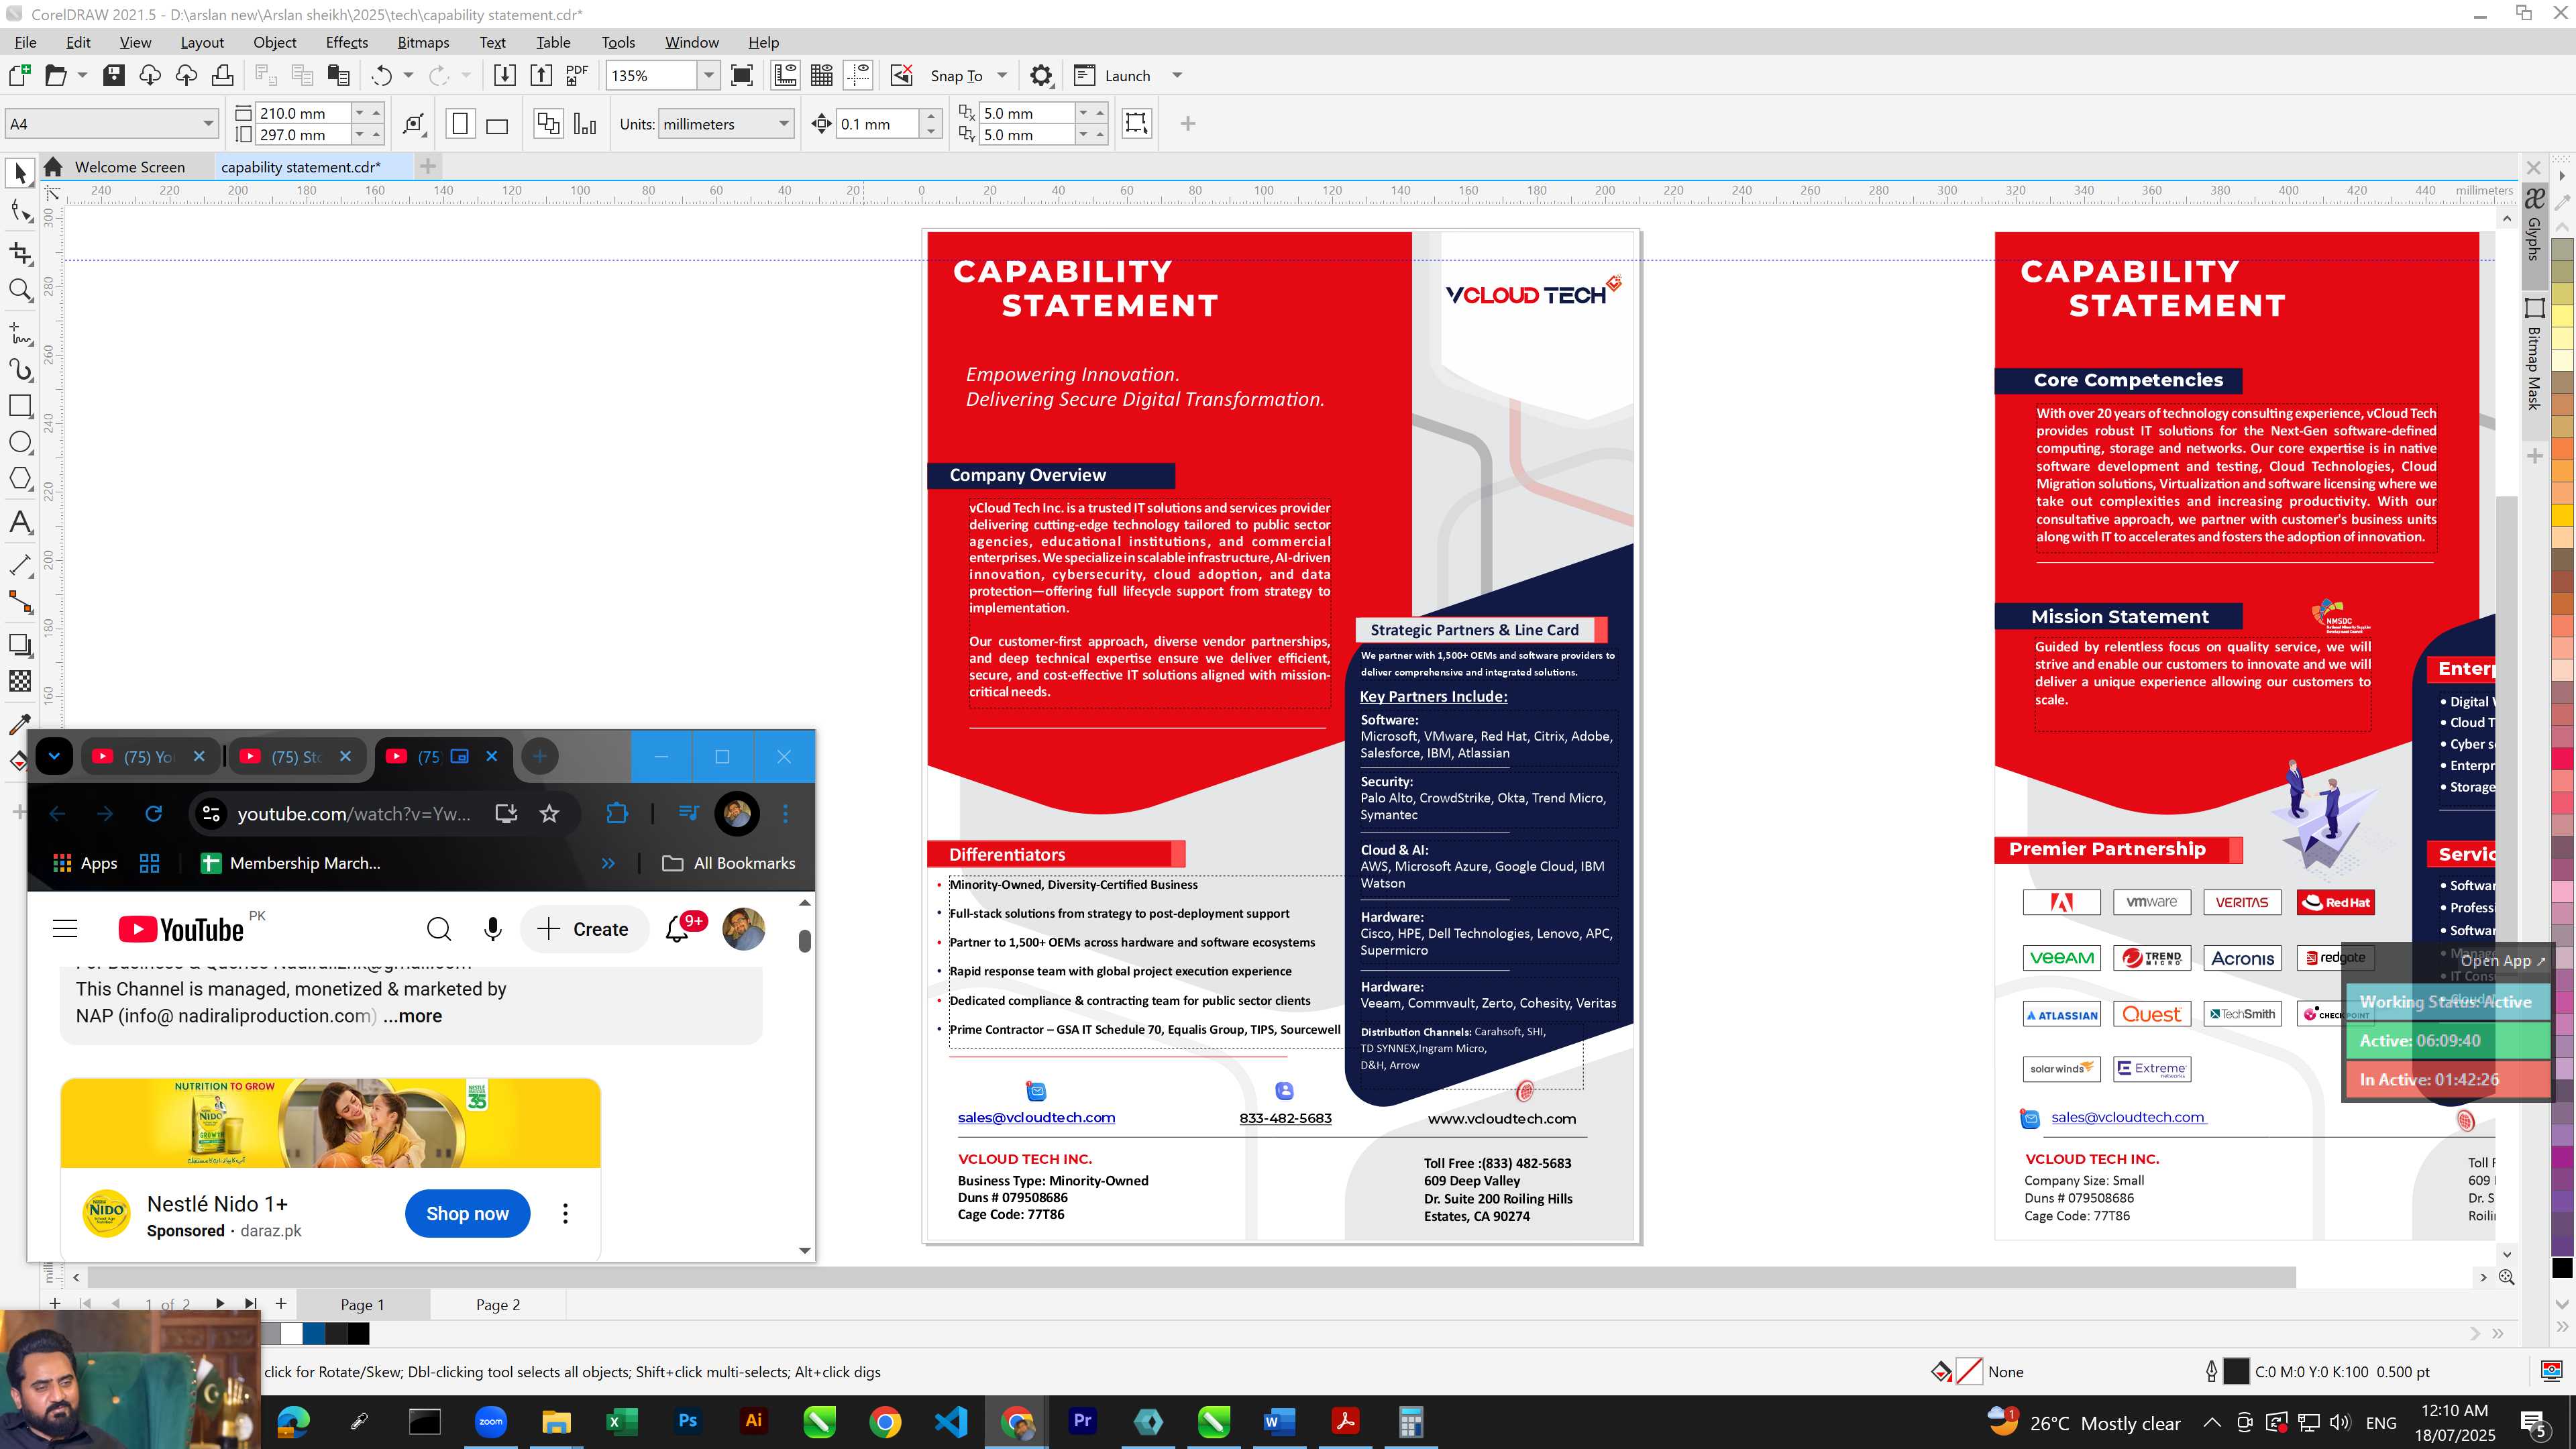Open Membership March bookmark
This screenshot has width=2576, height=1449.
tap(291, 863)
